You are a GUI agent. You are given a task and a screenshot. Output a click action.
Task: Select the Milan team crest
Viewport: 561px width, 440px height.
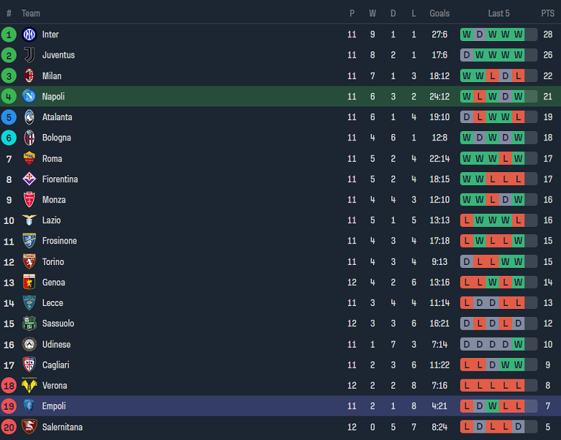point(29,76)
